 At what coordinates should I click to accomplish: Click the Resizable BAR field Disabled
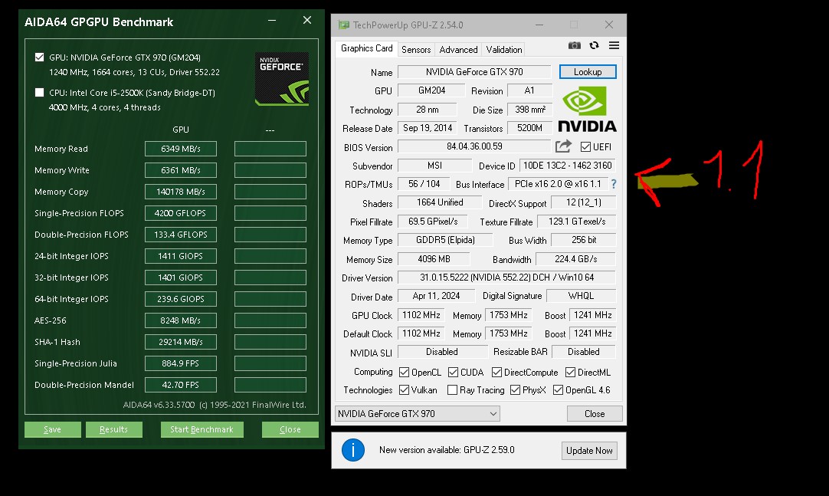[584, 352]
